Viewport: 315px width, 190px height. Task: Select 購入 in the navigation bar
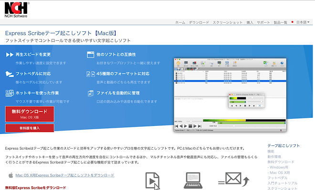(250, 22)
